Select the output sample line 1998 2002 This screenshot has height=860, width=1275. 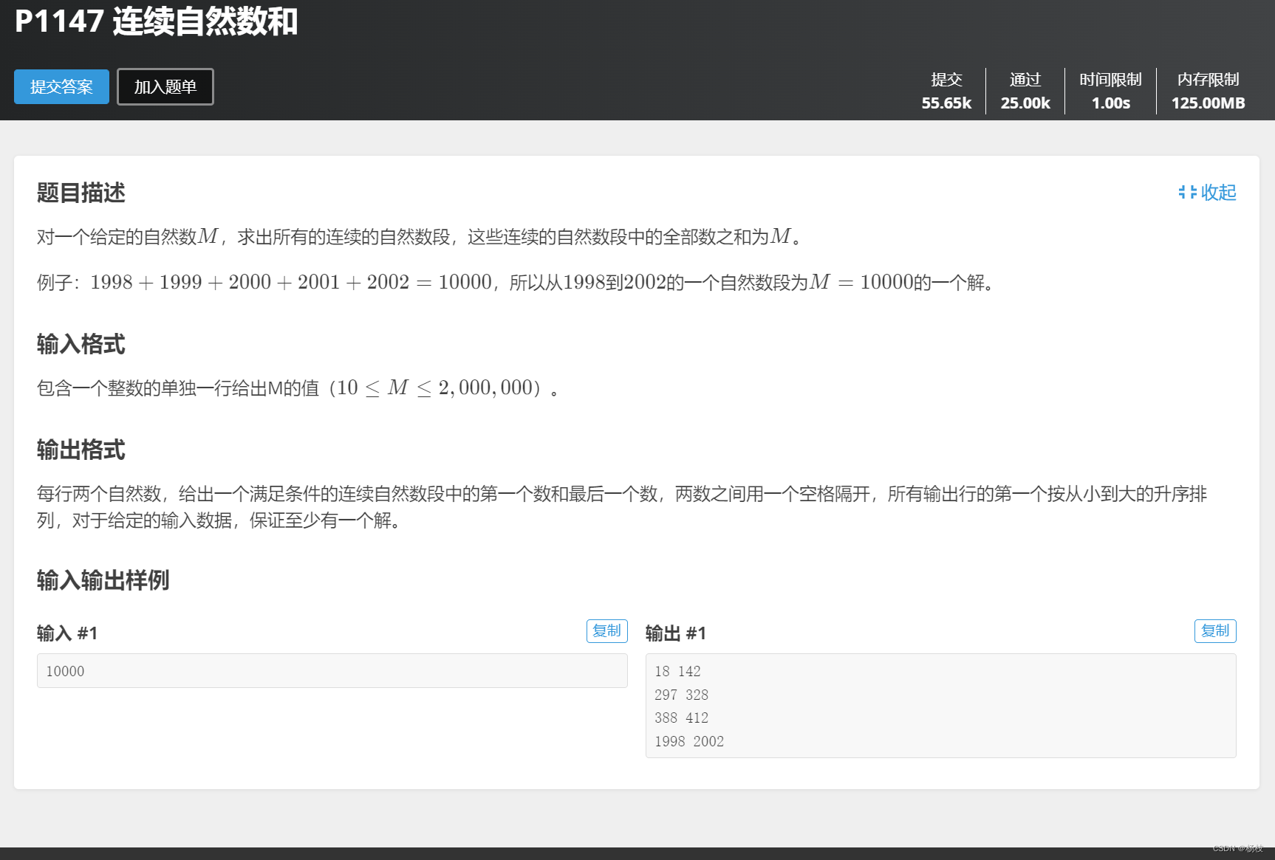click(688, 741)
